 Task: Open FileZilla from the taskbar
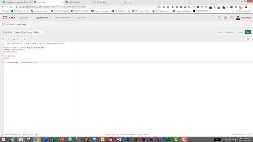click(x=111, y=139)
